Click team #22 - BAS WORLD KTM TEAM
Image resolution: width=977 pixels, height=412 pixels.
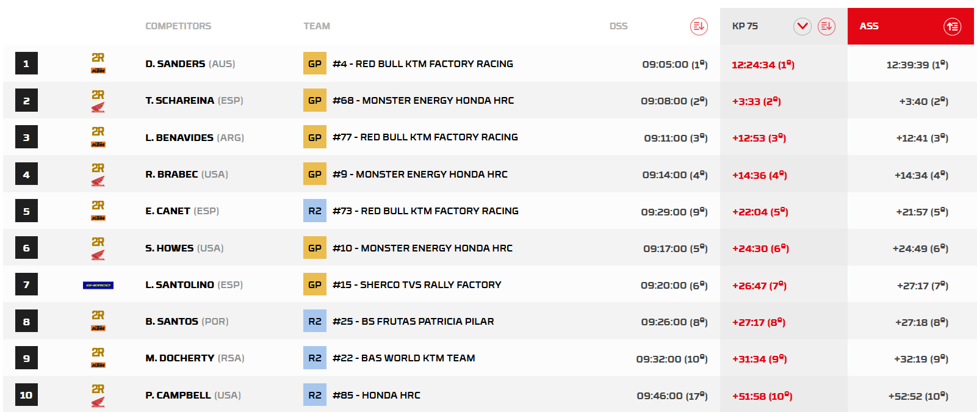coord(404,358)
